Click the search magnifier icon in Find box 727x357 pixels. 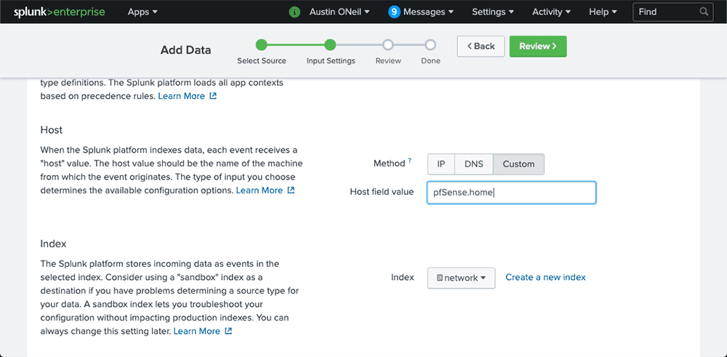click(704, 12)
